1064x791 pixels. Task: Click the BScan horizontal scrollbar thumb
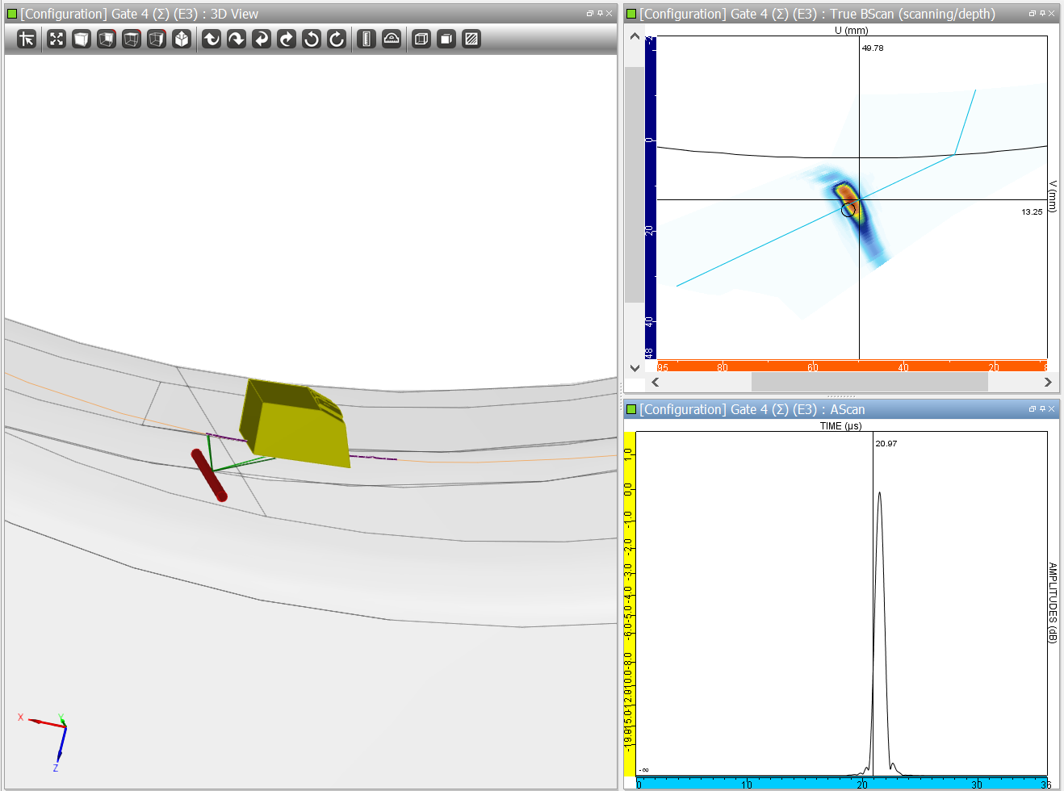click(869, 382)
